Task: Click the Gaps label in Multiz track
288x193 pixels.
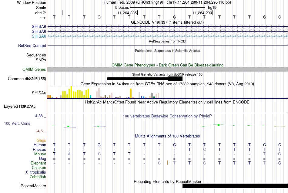Action: pos(41,140)
